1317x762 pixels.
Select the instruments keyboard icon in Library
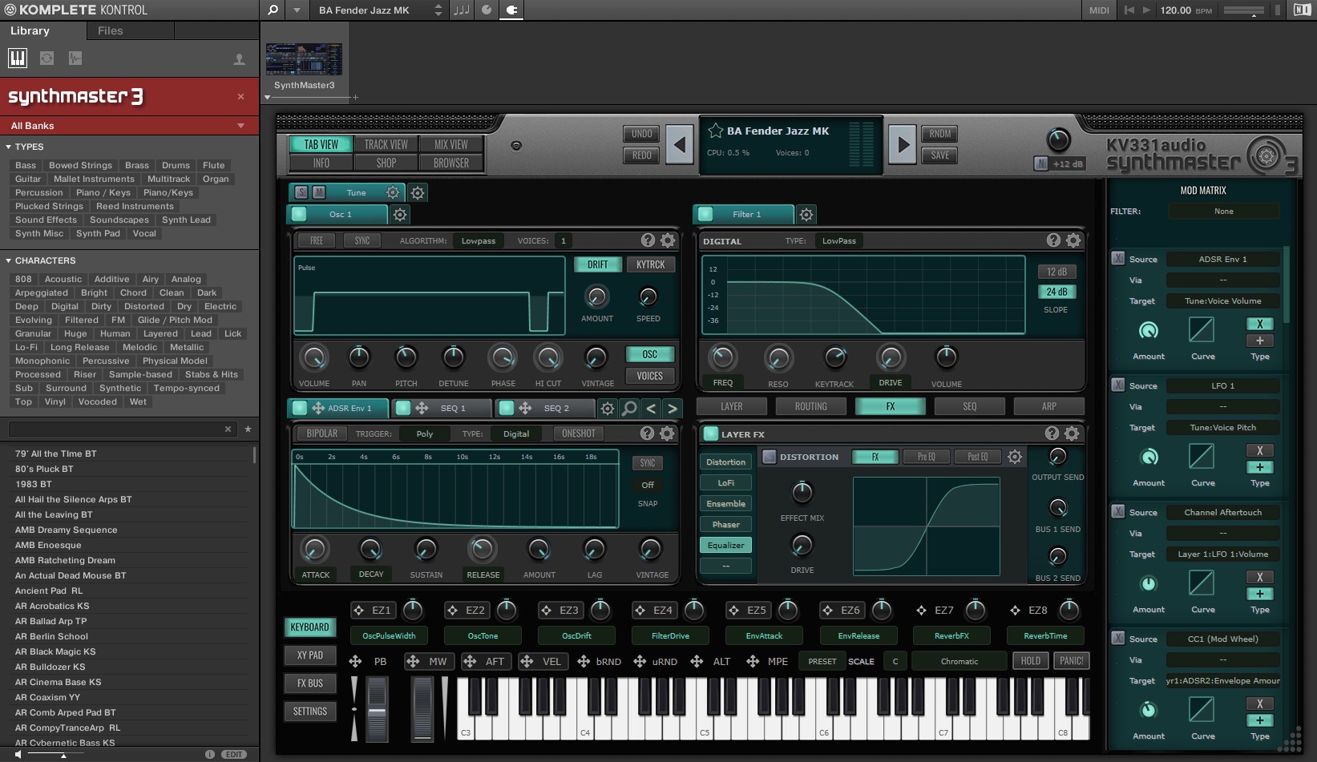18,58
